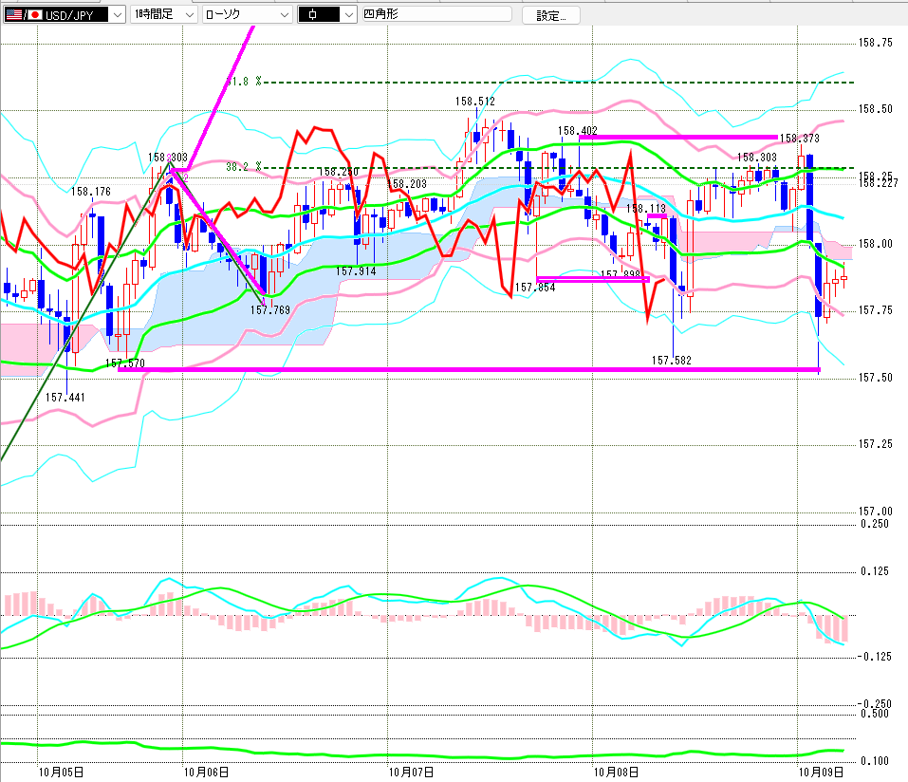This screenshot has height=782, width=908.
Task: Click the 158.227 current price label
Action: [879, 183]
